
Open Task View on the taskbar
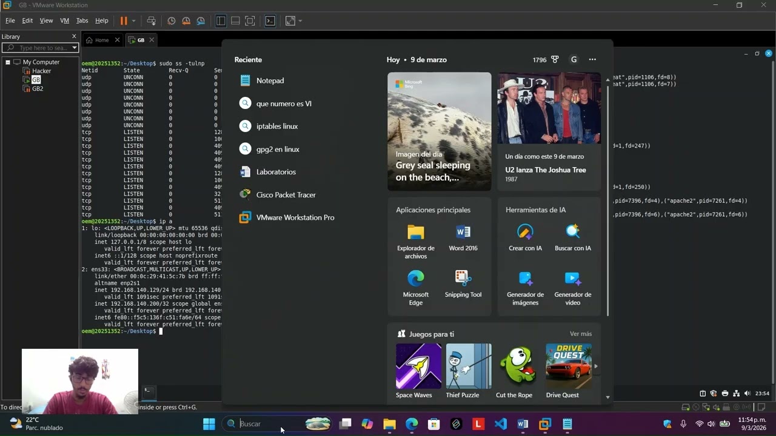(x=345, y=424)
